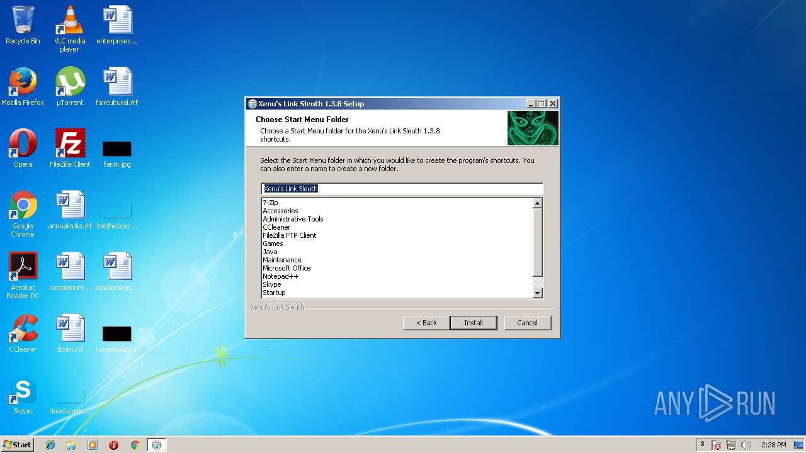
Task: Select Microsoft Office in list
Action: pyautogui.click(x=287, y=268)
